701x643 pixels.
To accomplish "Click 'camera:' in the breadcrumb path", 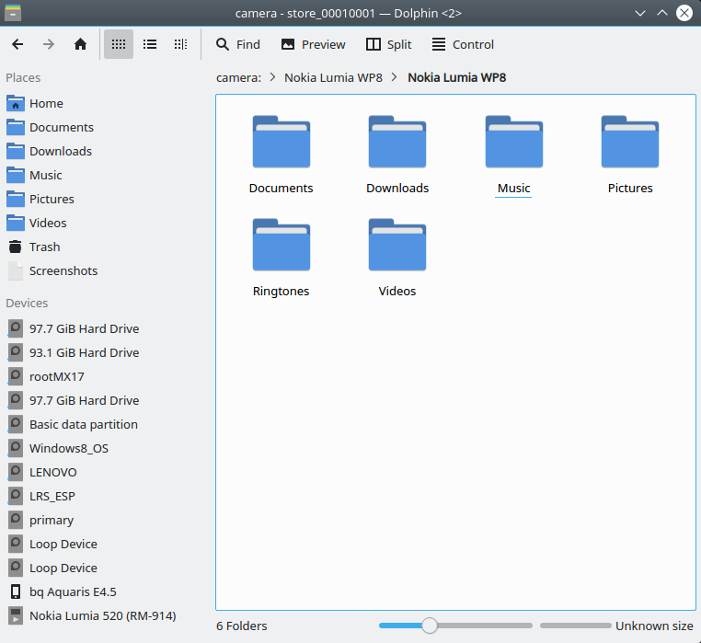I will [x=238, y=77].
